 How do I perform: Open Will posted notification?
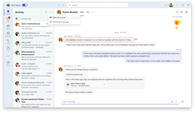tap(33, 45)
